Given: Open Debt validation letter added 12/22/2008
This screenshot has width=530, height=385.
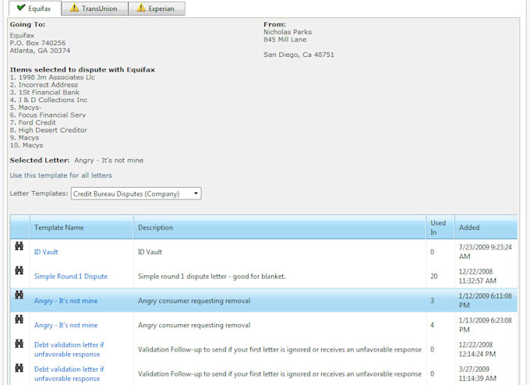Looking at the screenshot, I should [x=69, y=349].
